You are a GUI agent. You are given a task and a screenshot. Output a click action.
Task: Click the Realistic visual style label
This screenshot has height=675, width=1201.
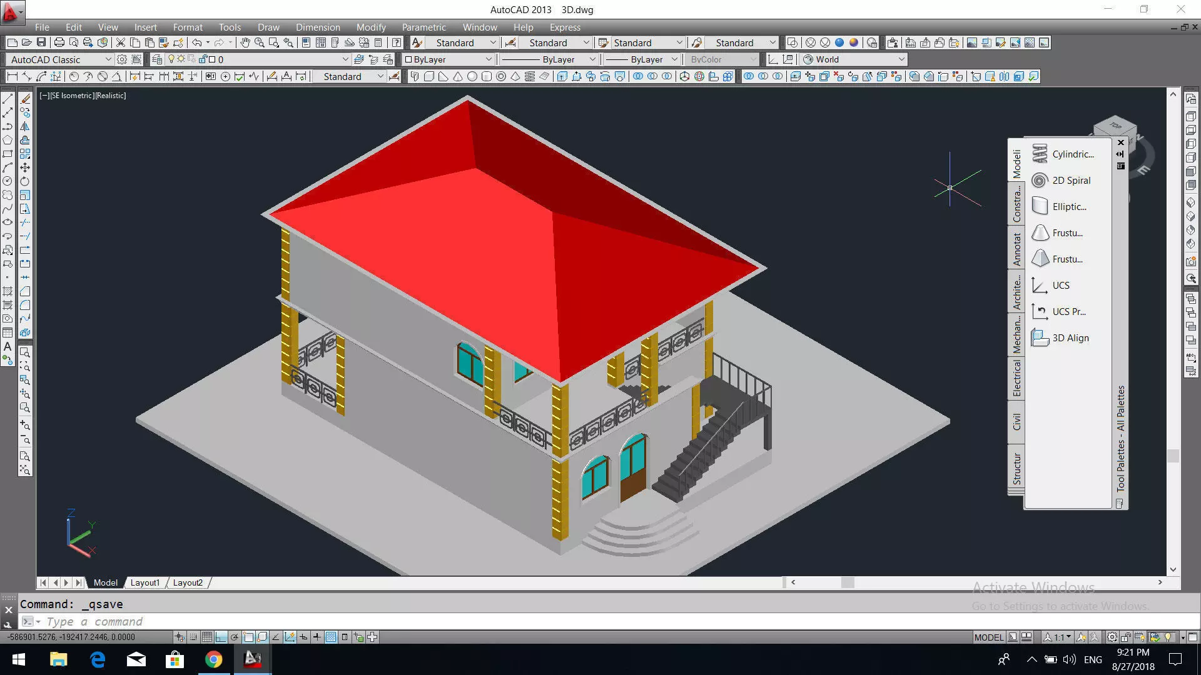[x=111, y=96]
